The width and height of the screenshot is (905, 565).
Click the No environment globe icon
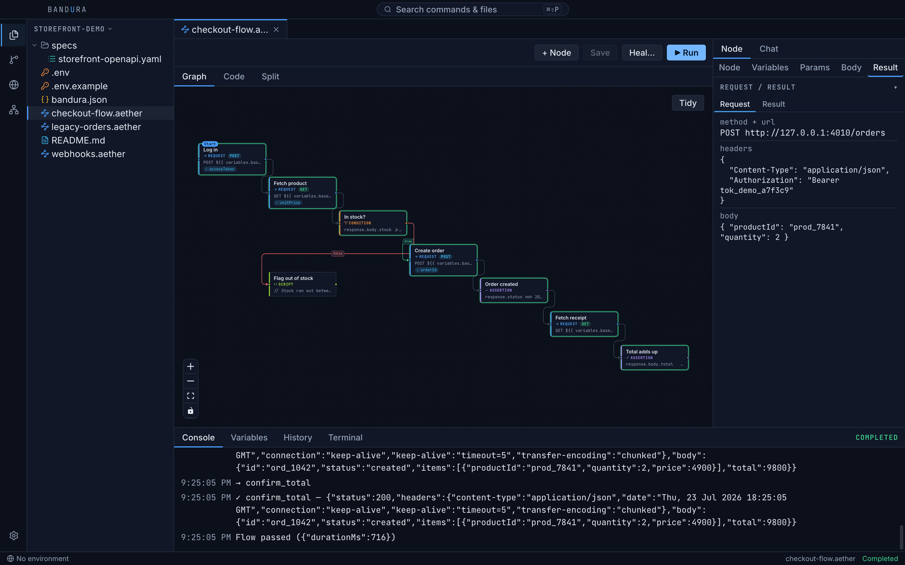point(10,559)
